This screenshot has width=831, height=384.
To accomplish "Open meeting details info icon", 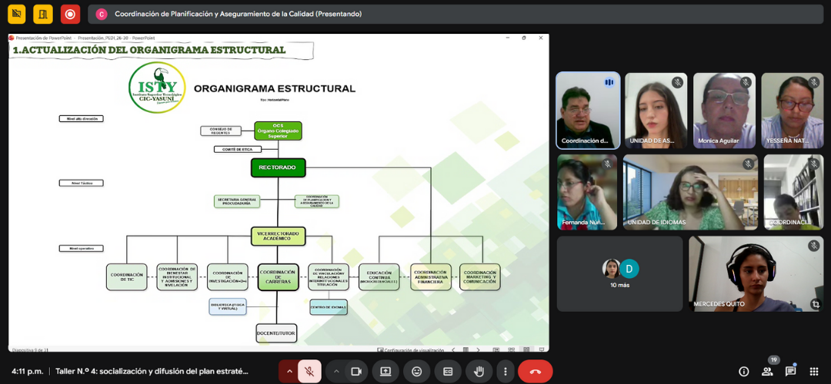I will tap(743, 371).
